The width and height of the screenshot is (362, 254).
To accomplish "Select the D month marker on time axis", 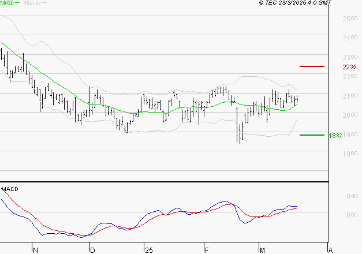I will (92, 250).
